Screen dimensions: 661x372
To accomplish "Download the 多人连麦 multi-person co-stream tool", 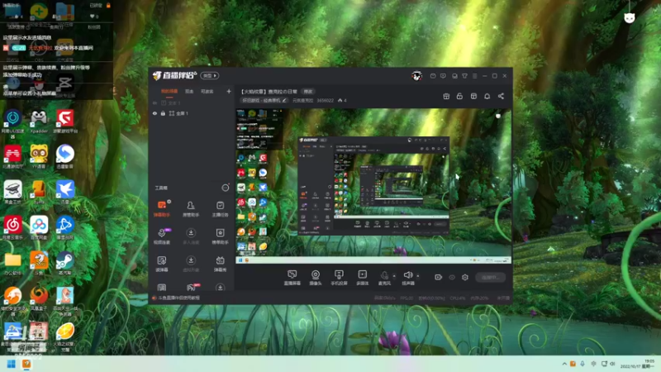I will tap(191, 236).
